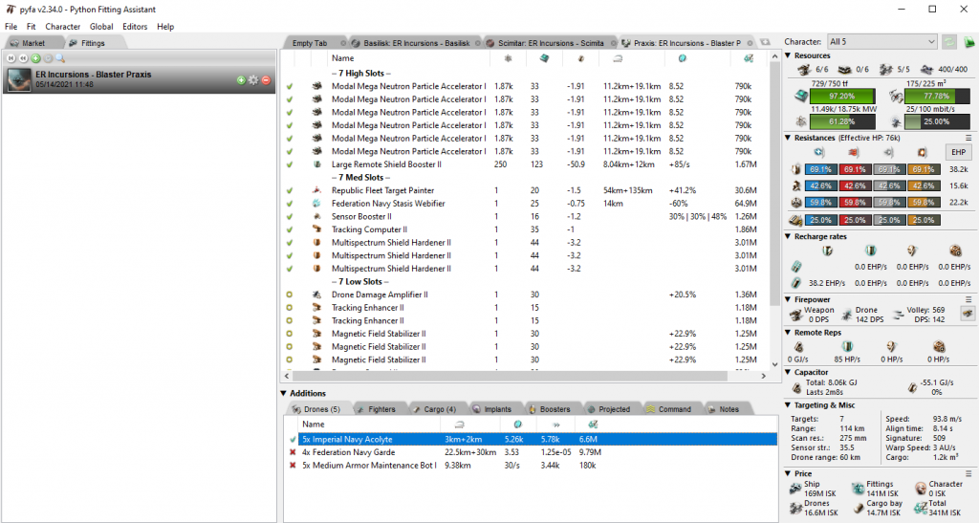
Task: Toggle state of Drone Damage Amplifier II
Action: tap(289, 294)
